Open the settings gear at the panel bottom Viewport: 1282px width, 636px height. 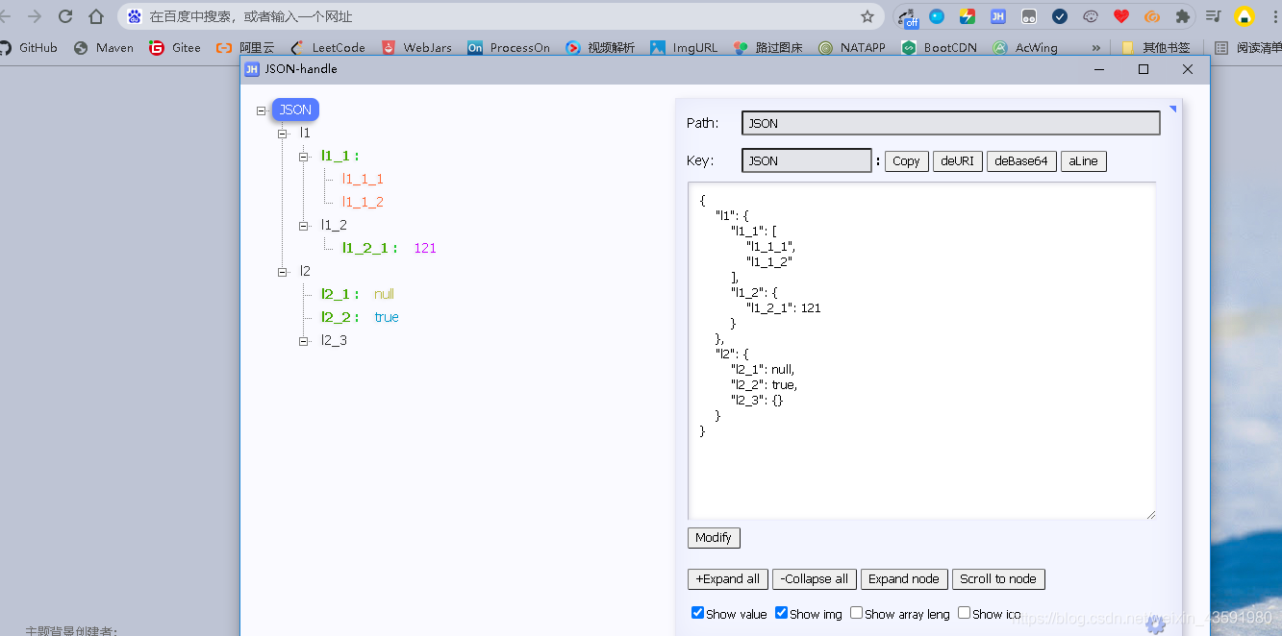[x=1155, y=624]
